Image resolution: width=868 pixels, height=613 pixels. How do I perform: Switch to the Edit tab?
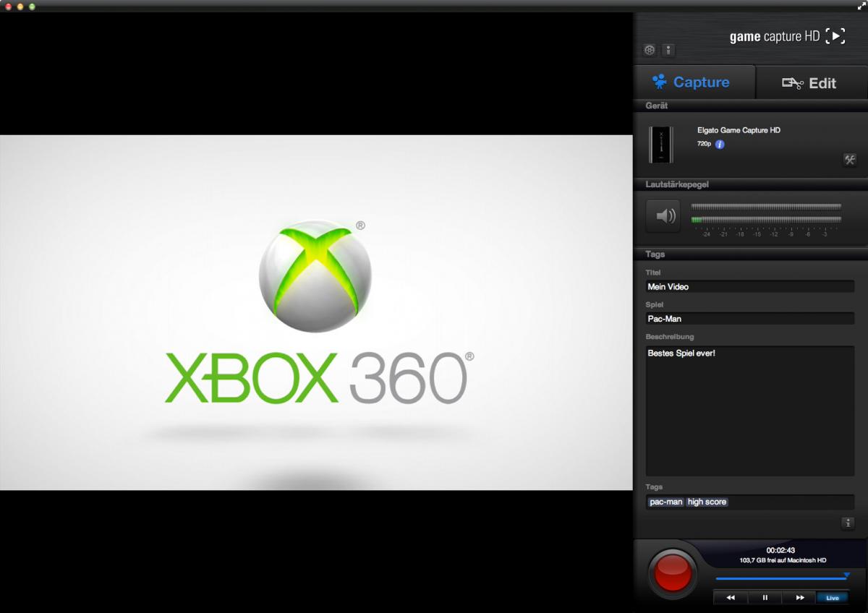[x=812, y=82]
